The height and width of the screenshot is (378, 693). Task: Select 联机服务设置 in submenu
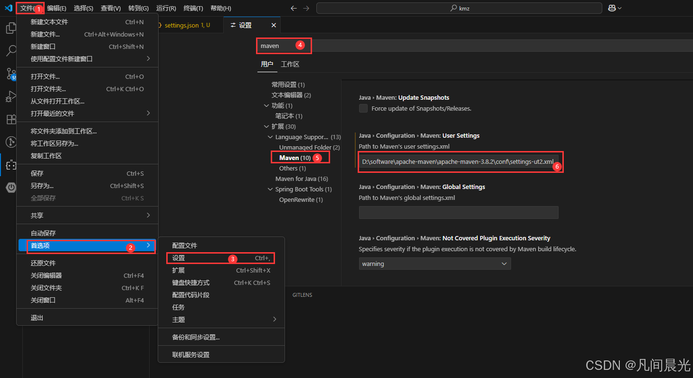point(221,355)
